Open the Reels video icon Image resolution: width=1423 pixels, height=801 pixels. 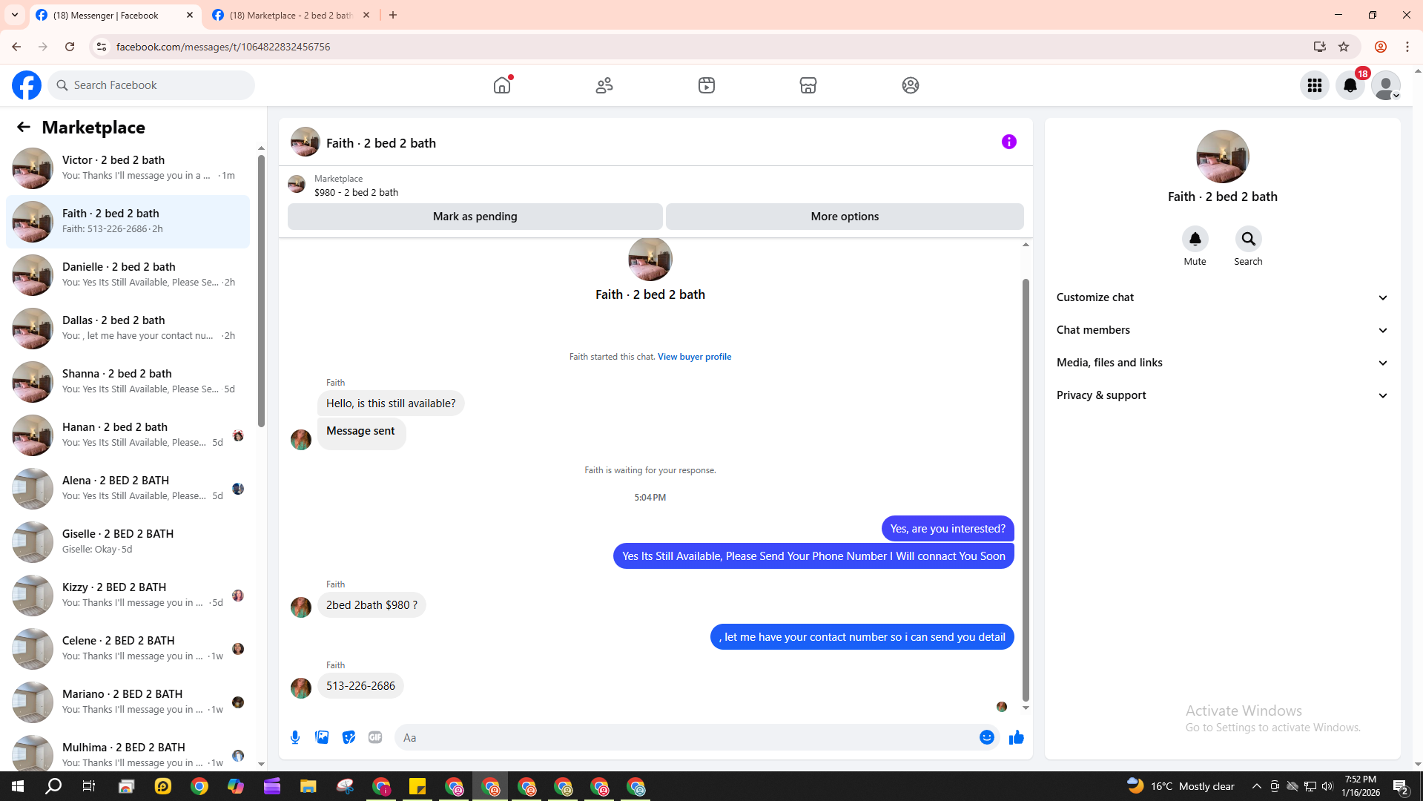pyautogui.click(x=707, y=85)
